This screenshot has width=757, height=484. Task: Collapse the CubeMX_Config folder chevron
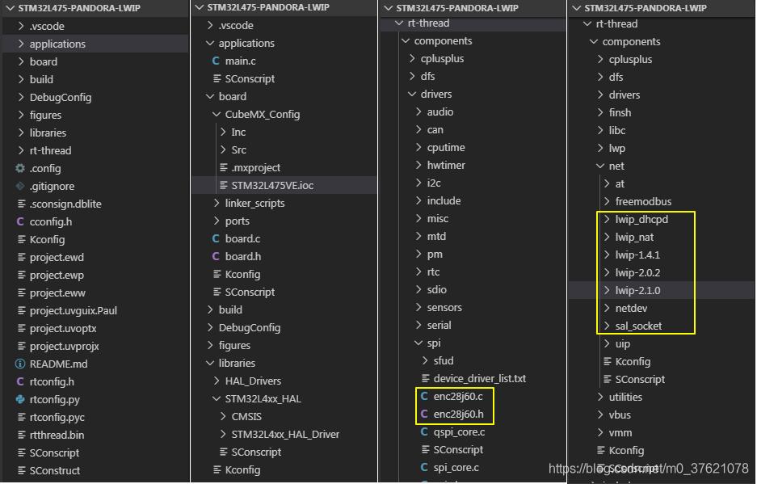pyautogui.click(x=217, y=115)
